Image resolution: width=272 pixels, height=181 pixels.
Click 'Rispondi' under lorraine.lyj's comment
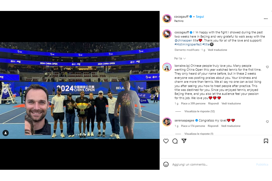click(213, 103)
